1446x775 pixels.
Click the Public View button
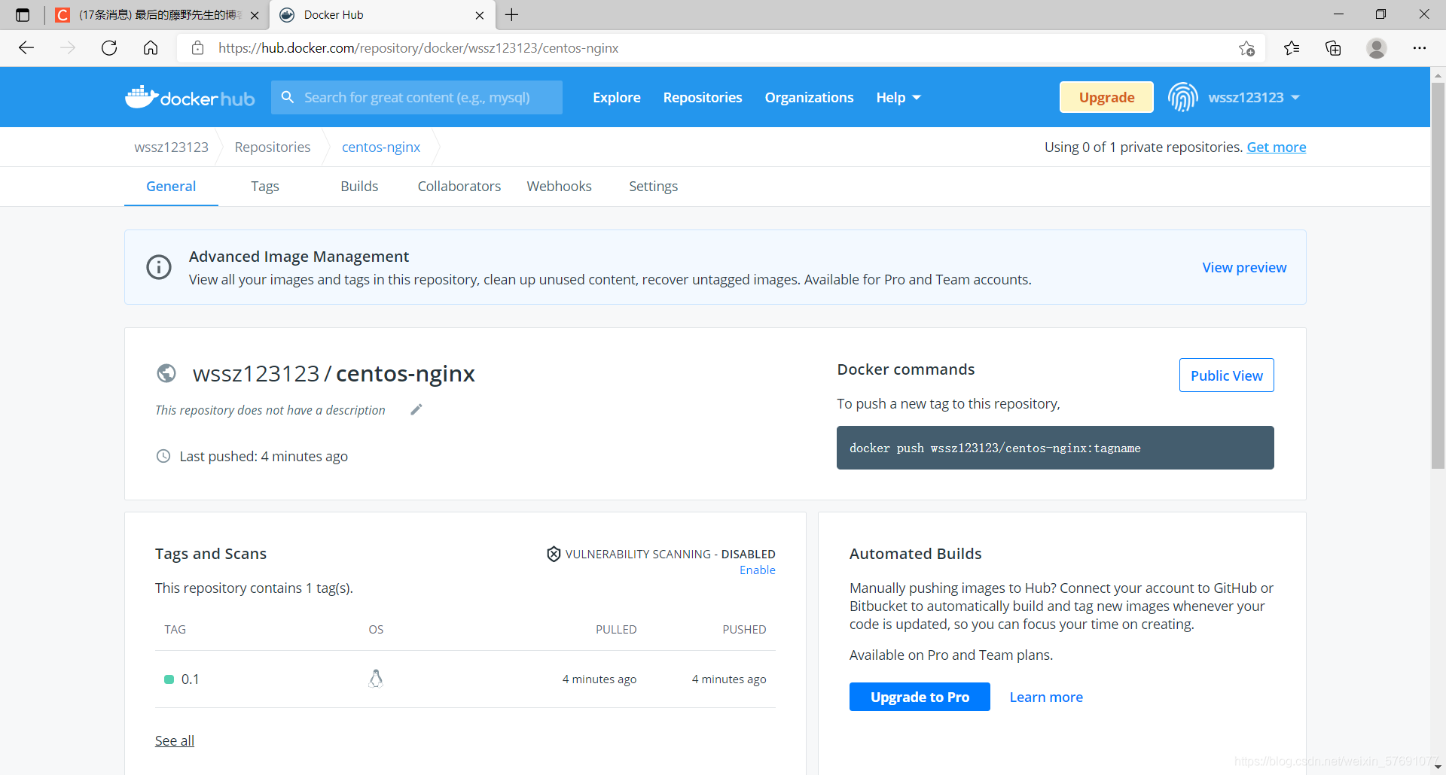tap(1226, 375)
